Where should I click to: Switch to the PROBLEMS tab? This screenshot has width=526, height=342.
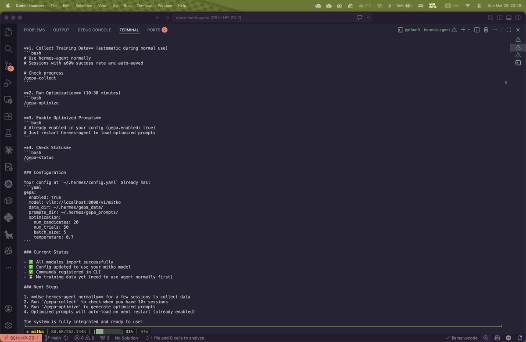34,30
